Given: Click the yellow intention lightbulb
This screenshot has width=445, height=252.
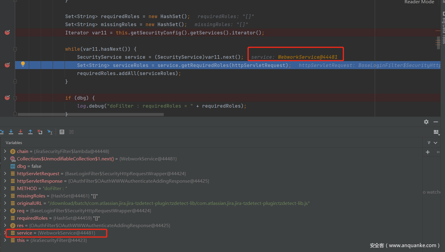Looking at the screenshot, I should (23, 64).
